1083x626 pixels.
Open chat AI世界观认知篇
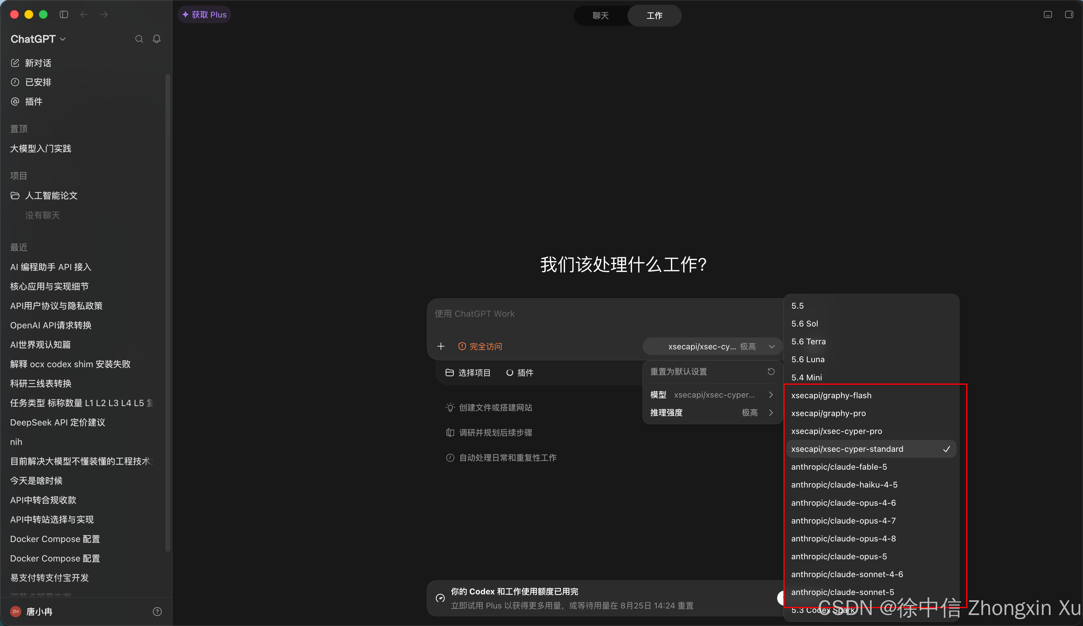click(x=40, y=345)
